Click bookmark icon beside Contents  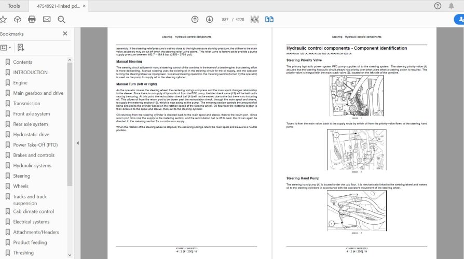click(x=8, y=62)
